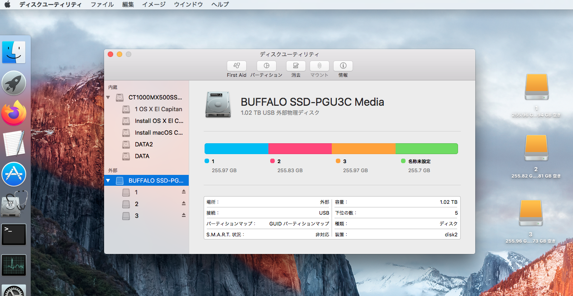Open Activity Monitor from the Dock

(x=14, y=265)
